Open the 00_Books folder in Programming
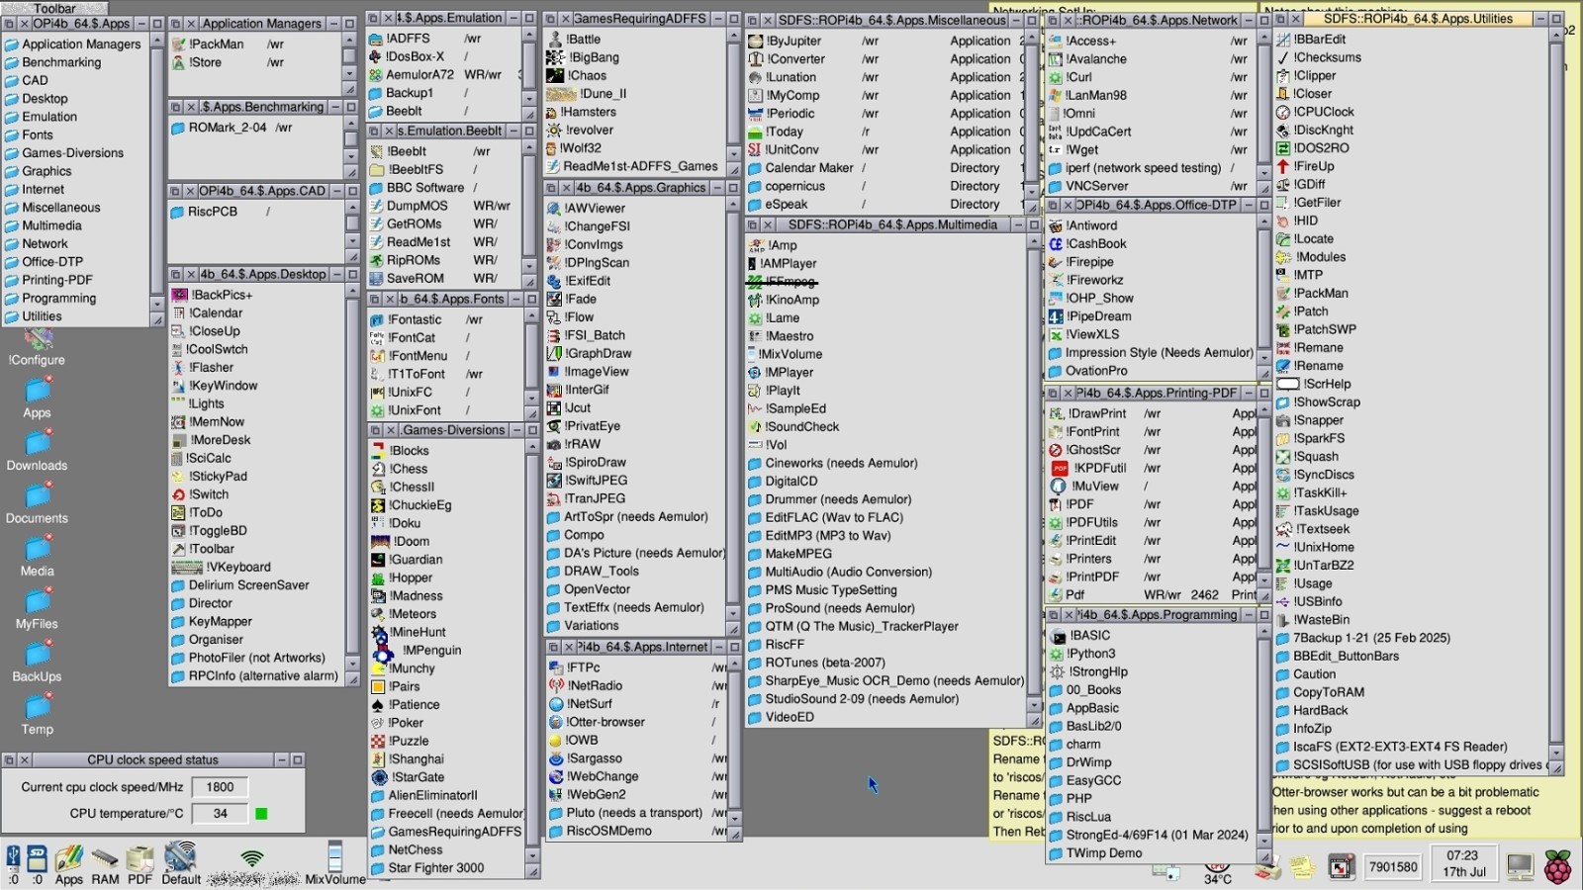1583x890 pixels. click(1084, 690)
